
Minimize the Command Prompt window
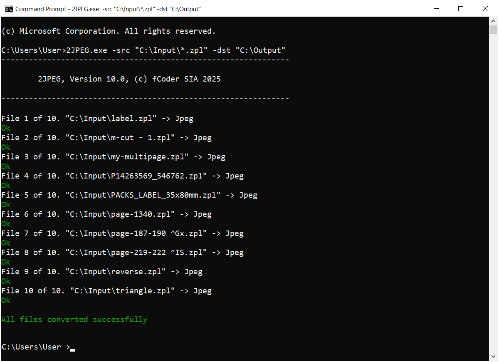click(436, 9)
